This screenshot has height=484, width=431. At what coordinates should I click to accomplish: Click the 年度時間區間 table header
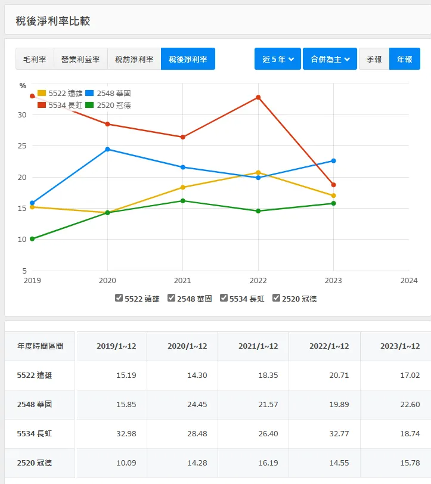(x=40, y=346)
